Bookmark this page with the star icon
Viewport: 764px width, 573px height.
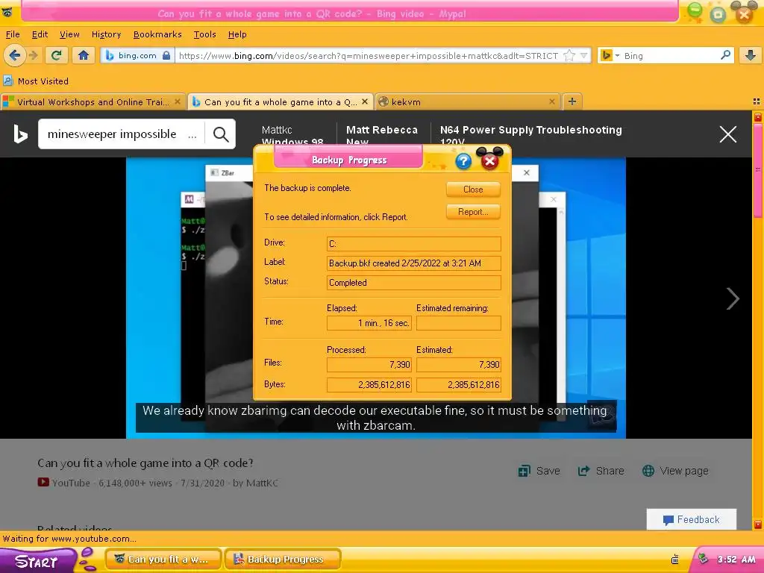569,55
